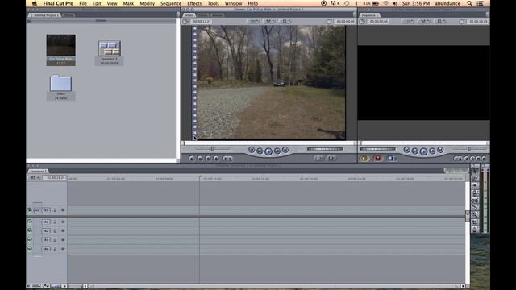Open the Mark menu

click(x=128, y=3)
